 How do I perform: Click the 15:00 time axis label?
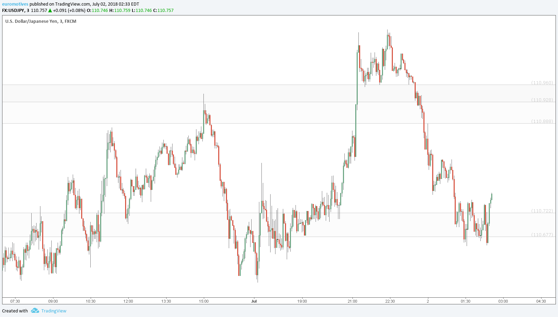pos(204,301)
